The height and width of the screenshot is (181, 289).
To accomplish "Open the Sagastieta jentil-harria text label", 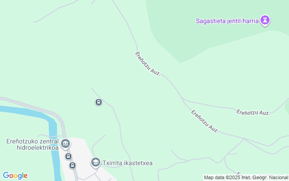I will [x=227, y=21].
